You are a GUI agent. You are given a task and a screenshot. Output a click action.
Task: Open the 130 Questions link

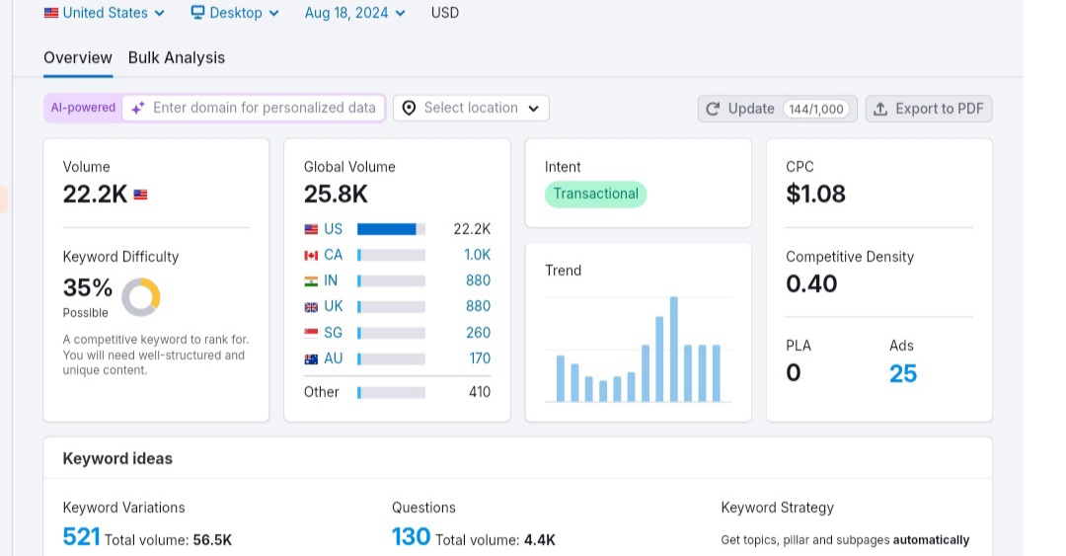(411, 537)
